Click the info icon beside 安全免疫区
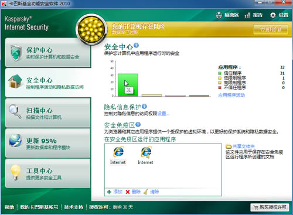Image resolution: width=293 pixels, height=215 pixels. (138, 124)
